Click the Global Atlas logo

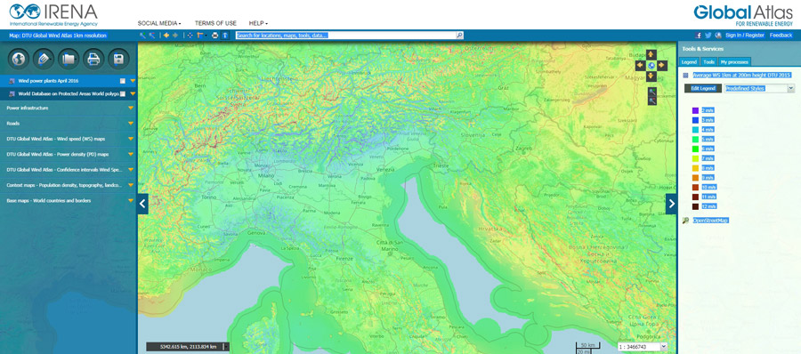tap(743, 15)
